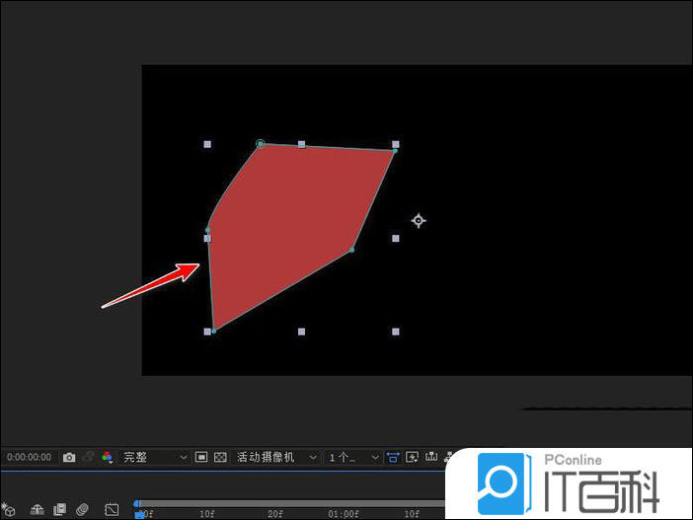The image size is (693, 520).
Task: Click the bottom-right bounding box handle
Action: click(396, 332)
